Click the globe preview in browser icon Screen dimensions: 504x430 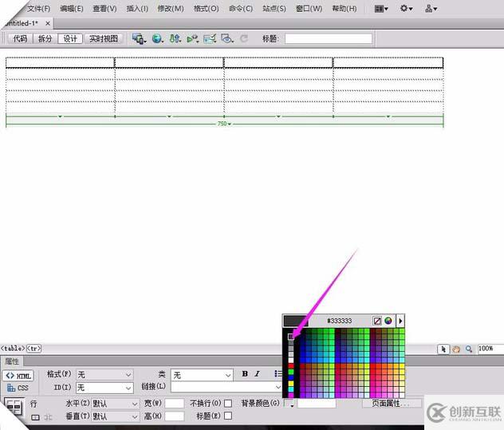pyautogui.click(x=157, y=39)
